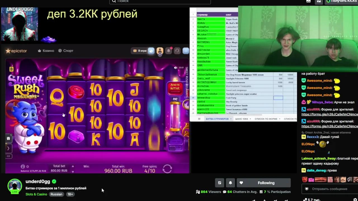Open underd0gg channel name link

(x=38, y=181)
